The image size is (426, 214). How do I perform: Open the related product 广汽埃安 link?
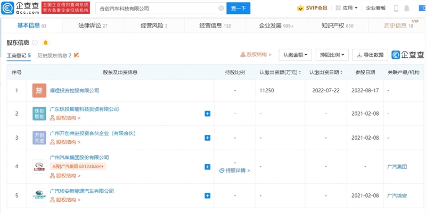tap(397, 195)
